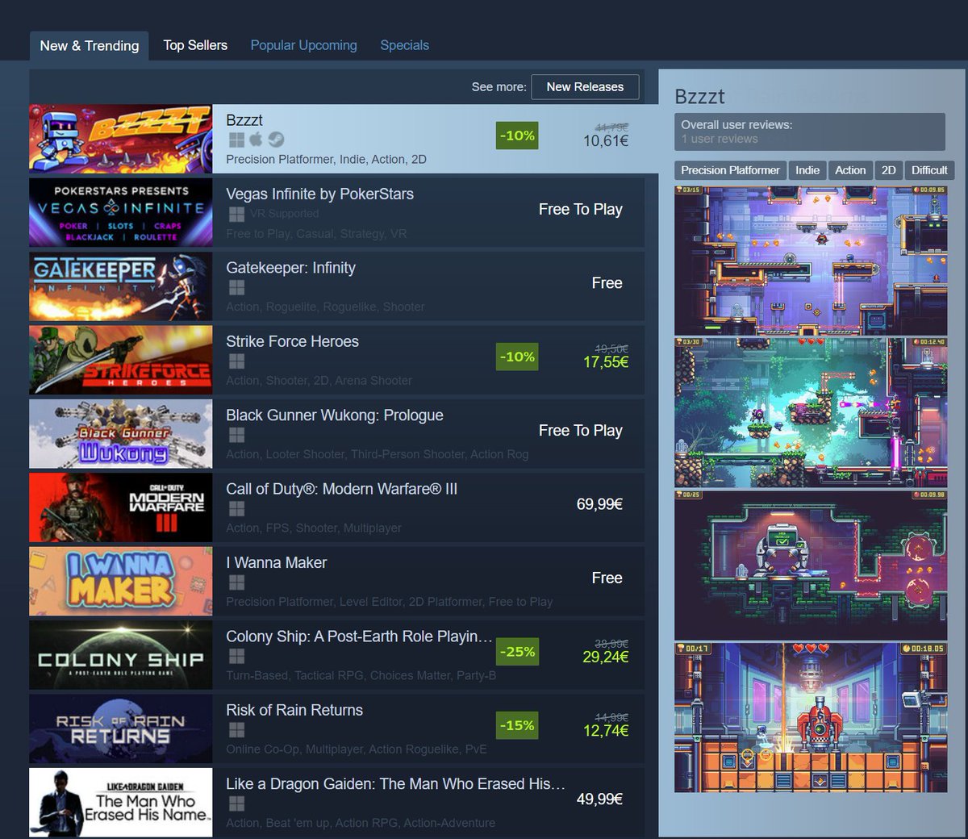Click the -25% discount badge on Colony Ship
Viewport: 968px width, 839px height.
(517, 652)
